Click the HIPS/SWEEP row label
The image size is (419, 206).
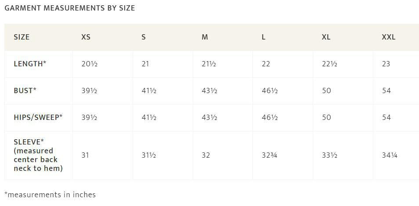38,117
